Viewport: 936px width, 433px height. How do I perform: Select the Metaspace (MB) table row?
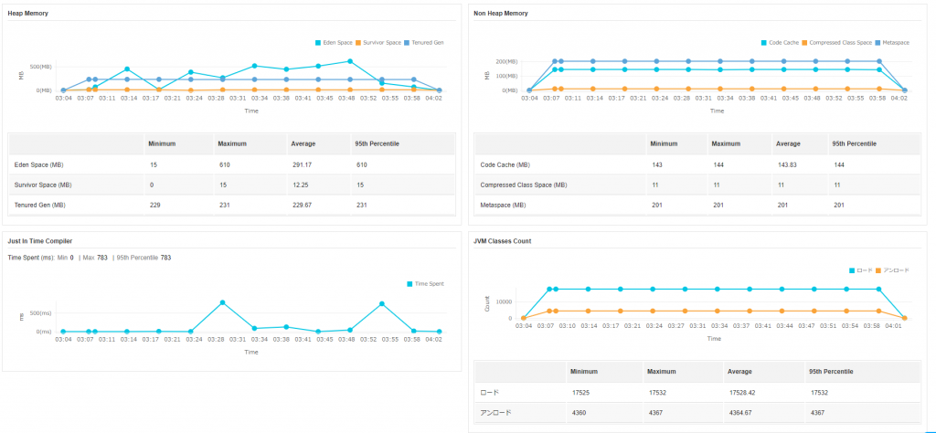(697, 205)
